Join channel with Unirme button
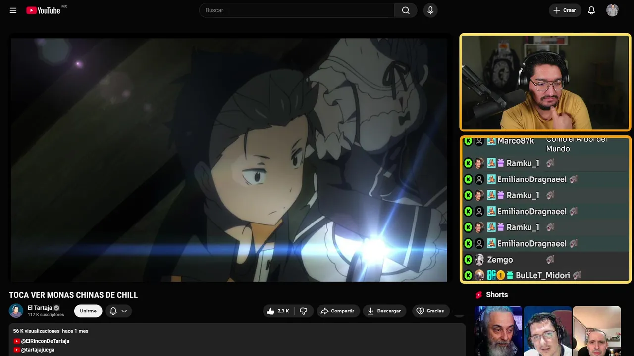634x356 pixels. click(88, 311)
